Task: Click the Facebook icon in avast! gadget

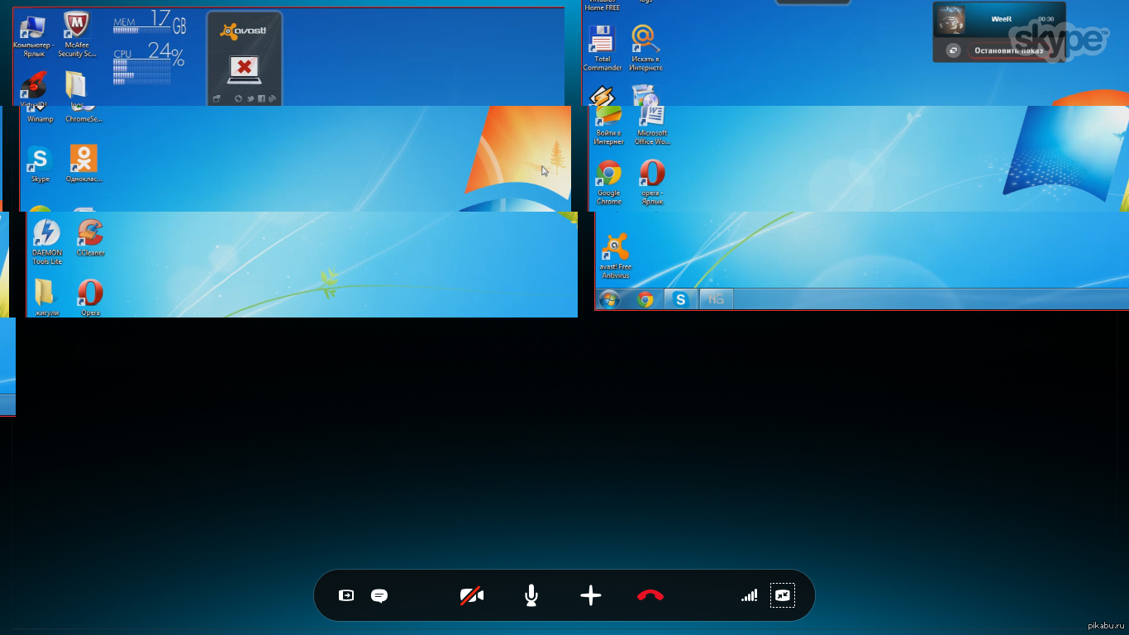Action: tap(260, 99)
